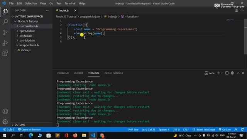Open the Run menu
247x139 pixels.
tap(59, 3)
